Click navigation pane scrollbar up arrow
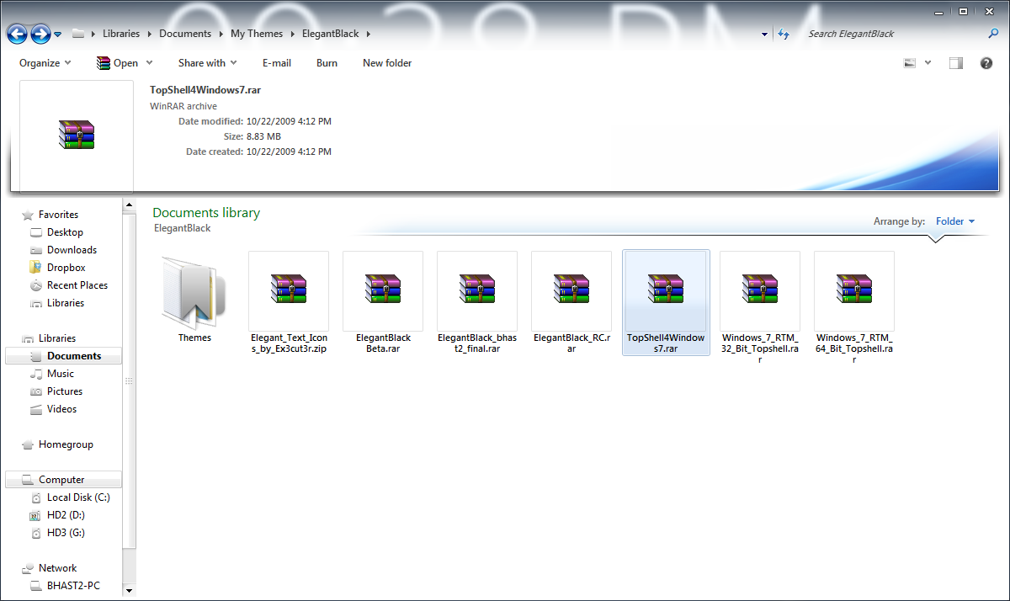 pyautogui.click(x=129, y=204)
